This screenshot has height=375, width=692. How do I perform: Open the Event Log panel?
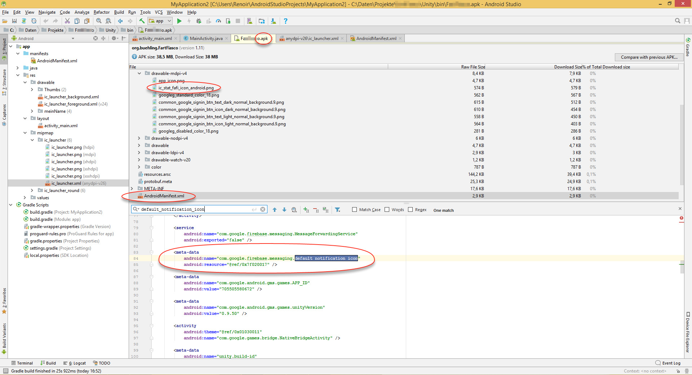click(x=668, y=363)
